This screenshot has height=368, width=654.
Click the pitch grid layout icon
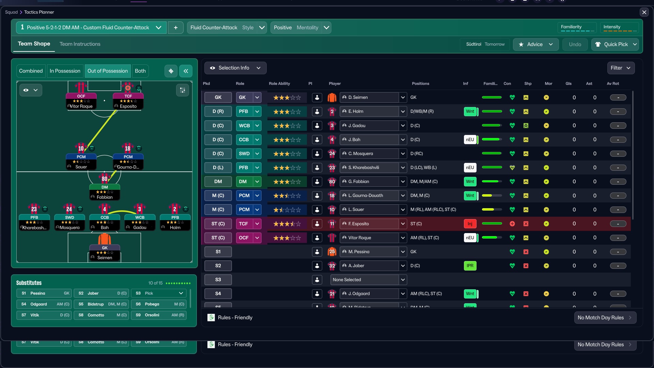tap(183, 90)
